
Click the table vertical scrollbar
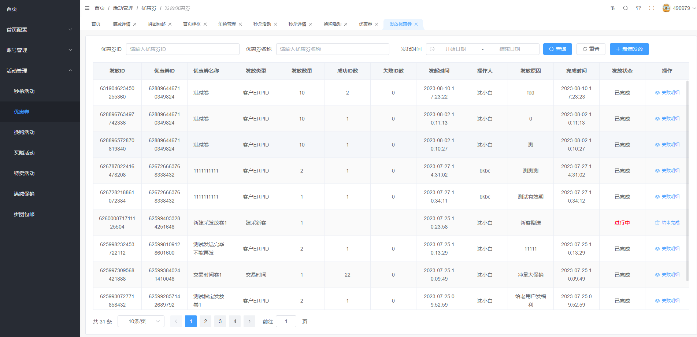pyautogui.click(x=687, y=181)
